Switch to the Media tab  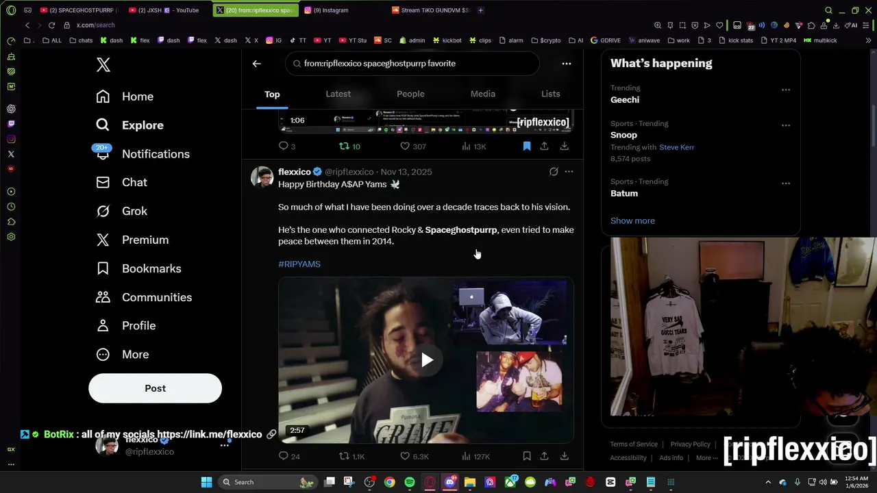483,94
